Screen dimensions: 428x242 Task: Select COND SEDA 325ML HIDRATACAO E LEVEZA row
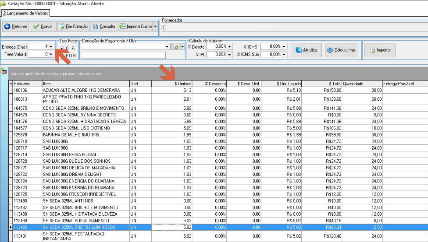click(218, 121)
